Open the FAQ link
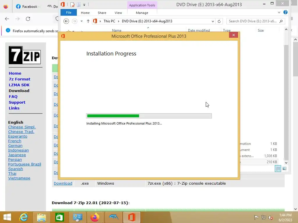298x223 pixels. [x=13, y=96]
